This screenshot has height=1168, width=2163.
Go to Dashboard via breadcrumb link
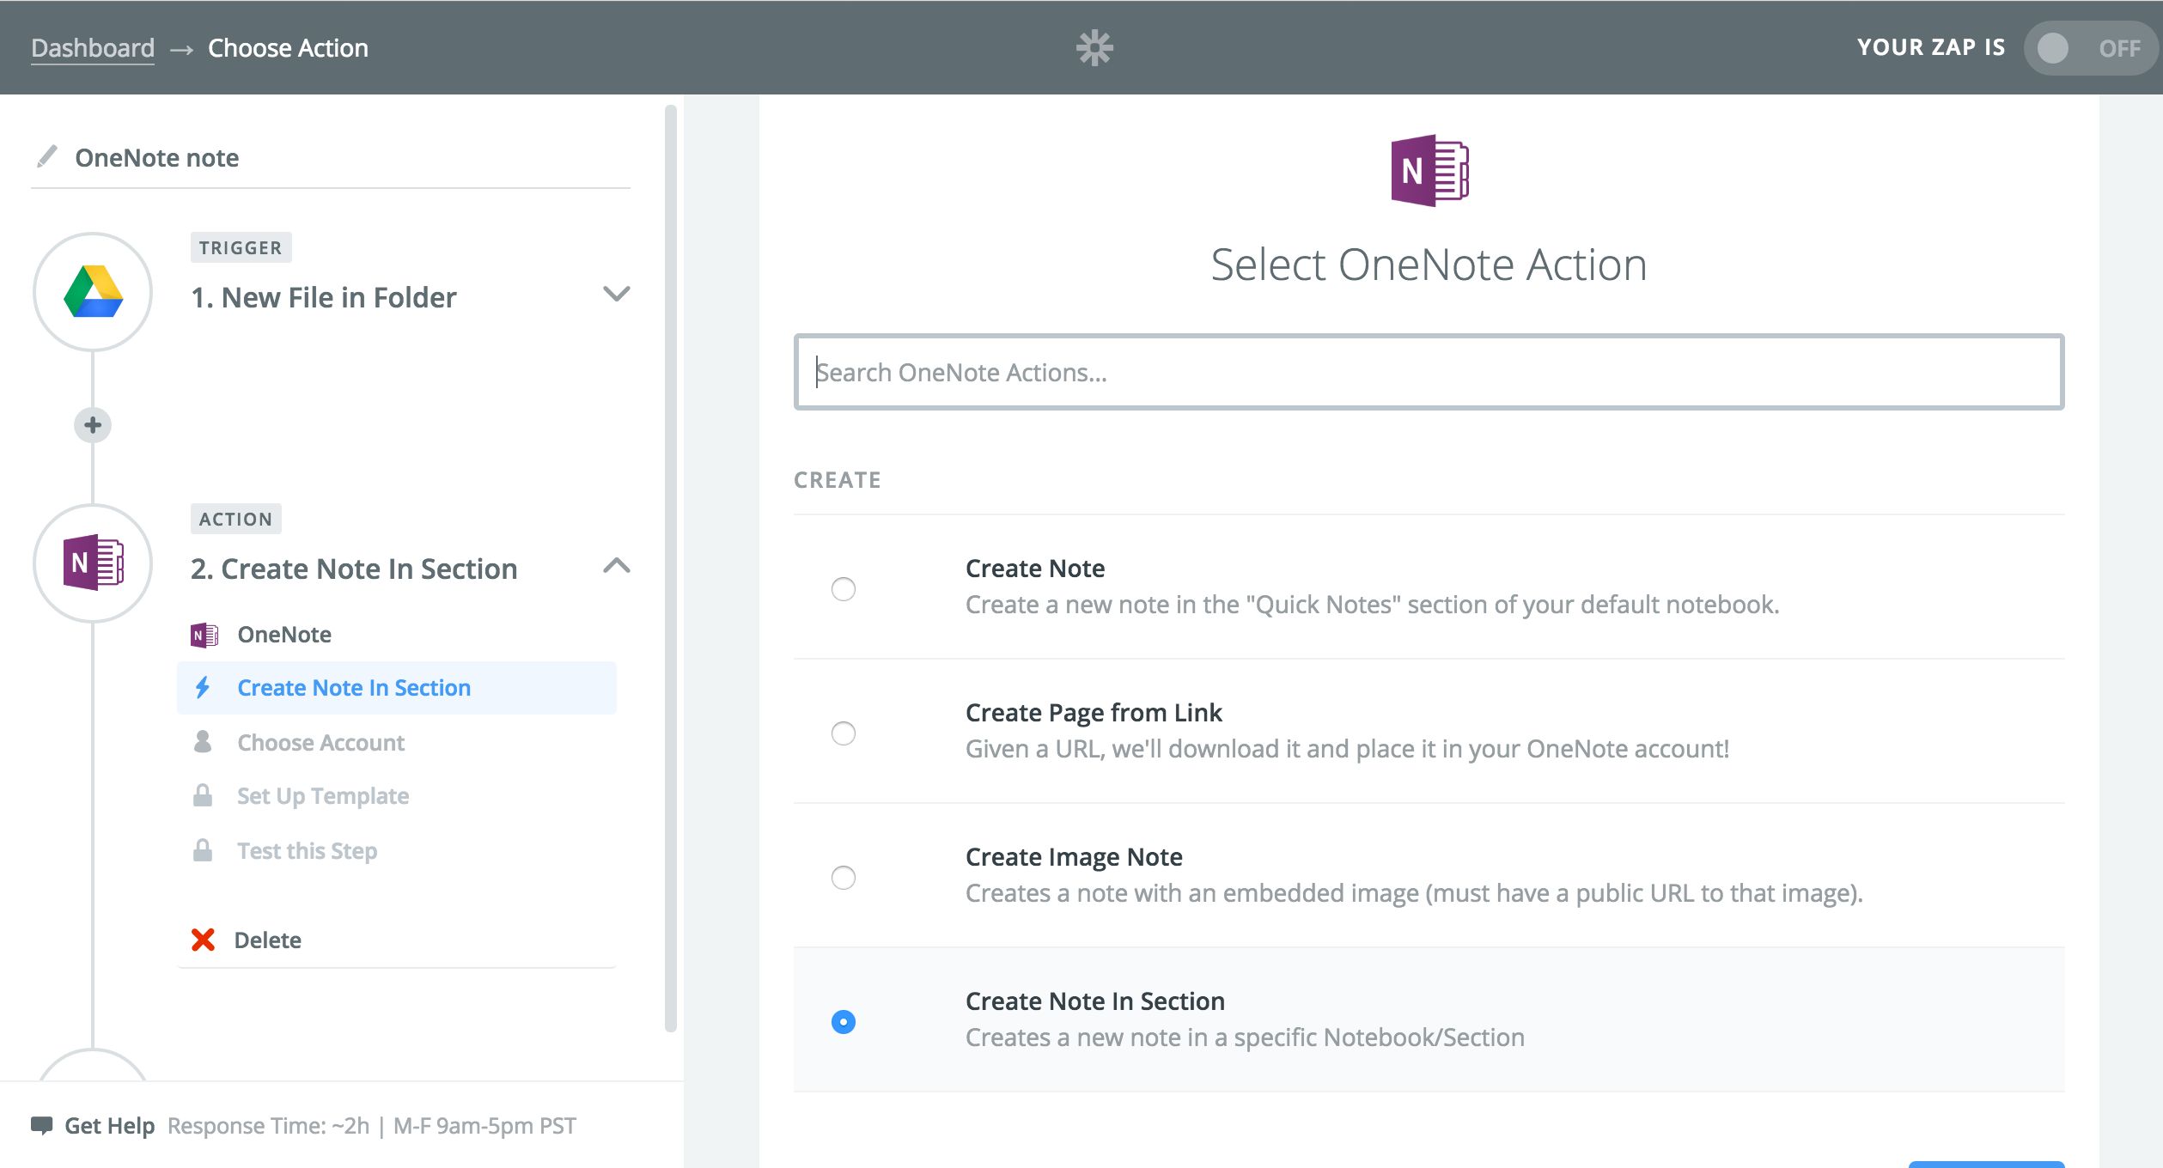[93, 48]
